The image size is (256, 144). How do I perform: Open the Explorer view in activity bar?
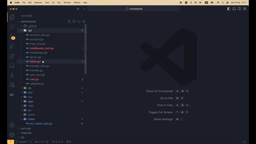12,17
